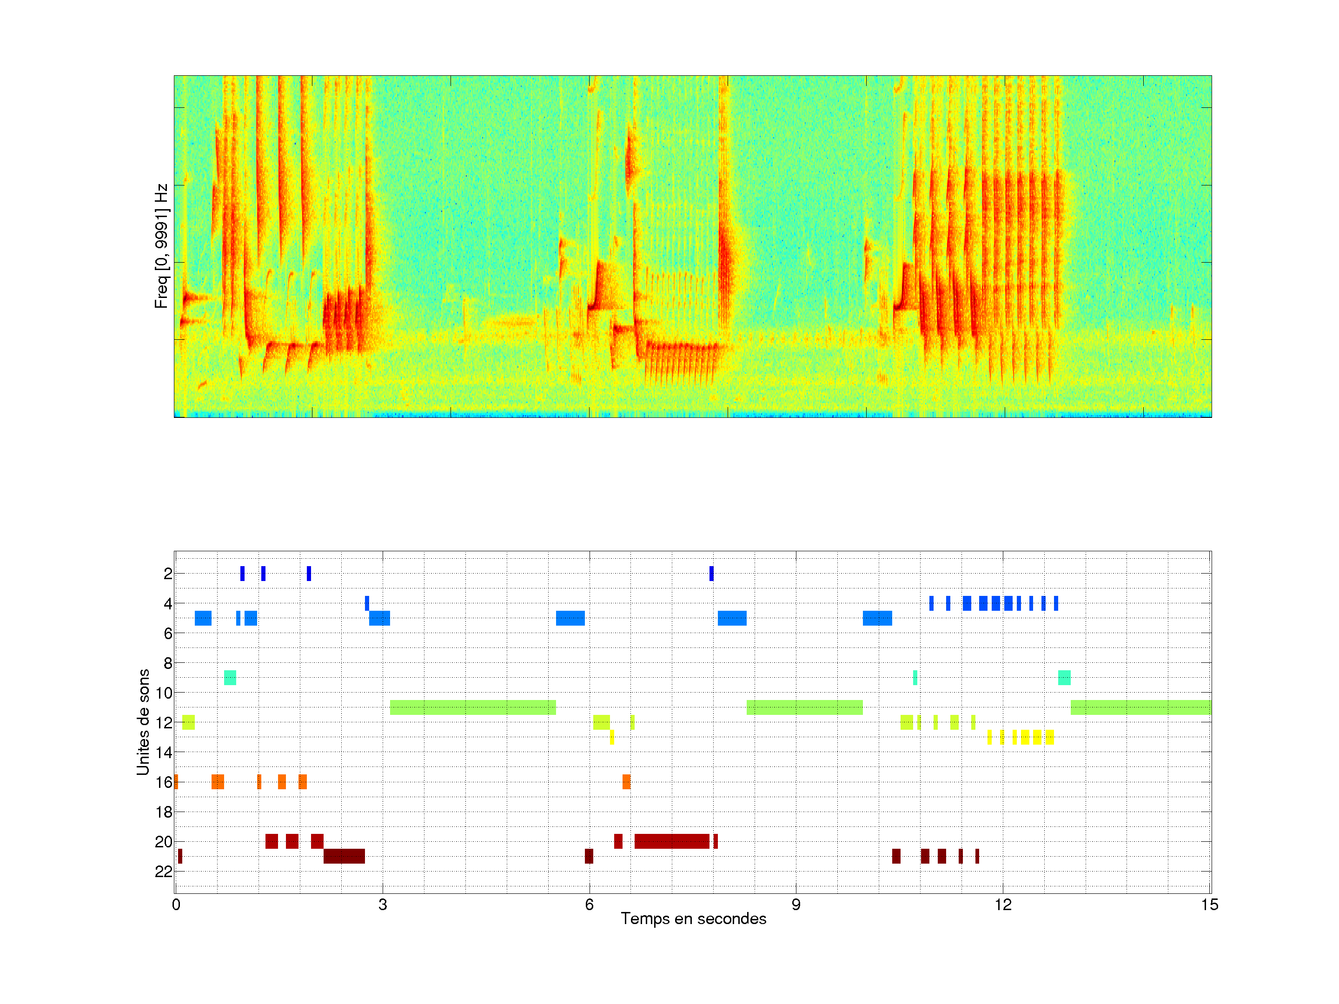
Task: Click the orange row-16 block after 6 seconds
Action: (626, 781)
